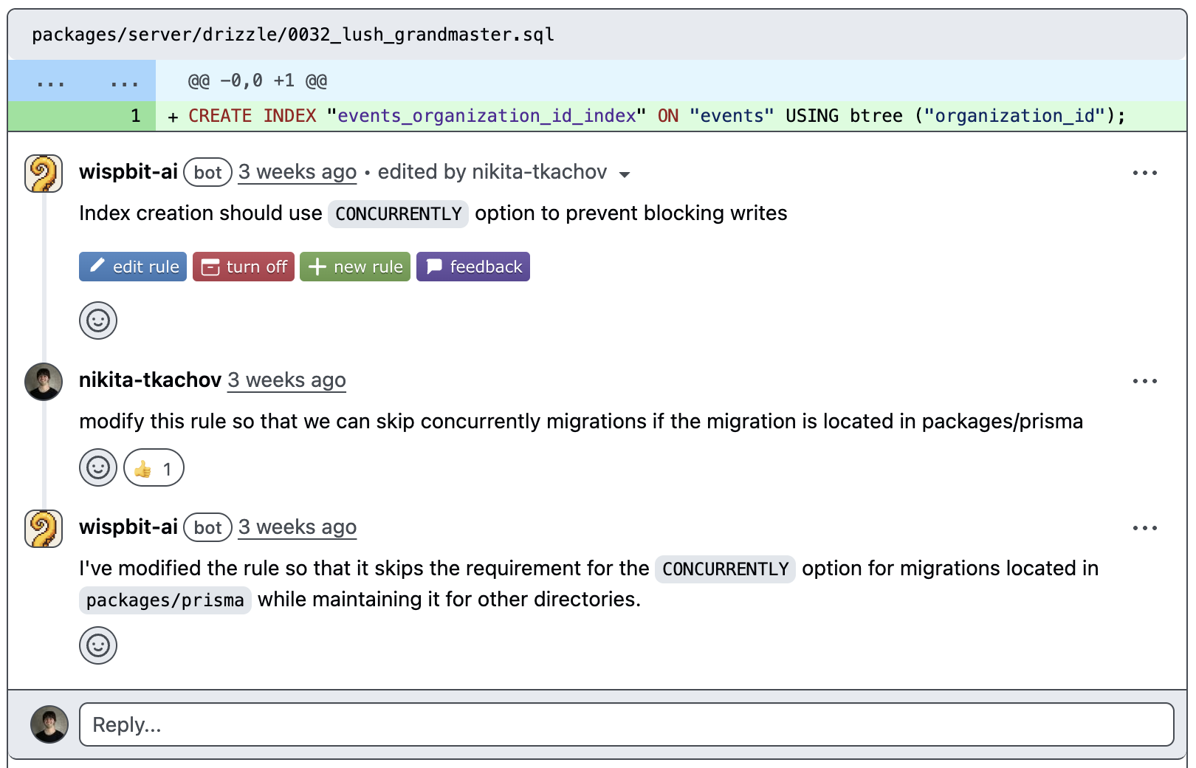1196x768 pixels.
Task: Open the kebab menu on the first bot comment
Action: pos(1144,172)
